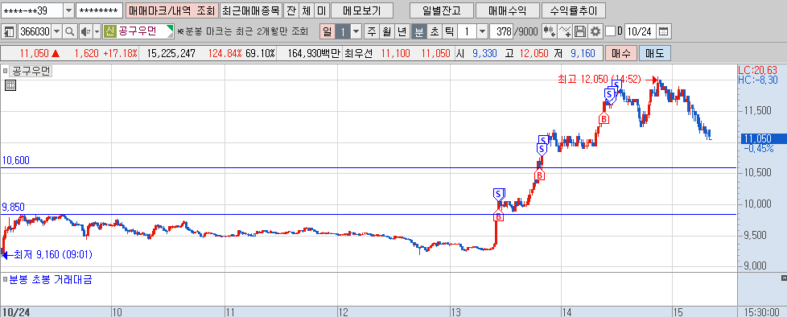787x317 pixels.
Task: Click the 164,930백만 trading value
Action: [x=315, y=53]
